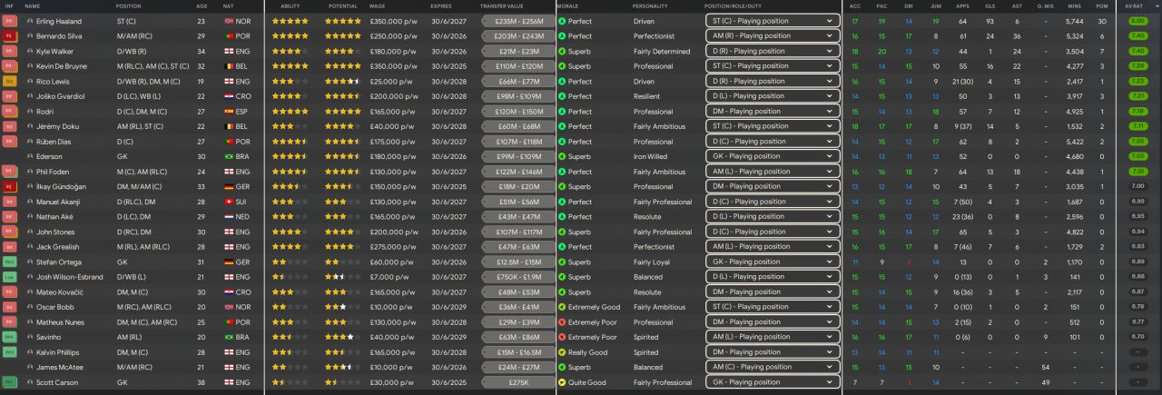The image size is (1162, 395).
Task: Open Rúben Dias's D (C) position dropdown
Action: [772, 141]
